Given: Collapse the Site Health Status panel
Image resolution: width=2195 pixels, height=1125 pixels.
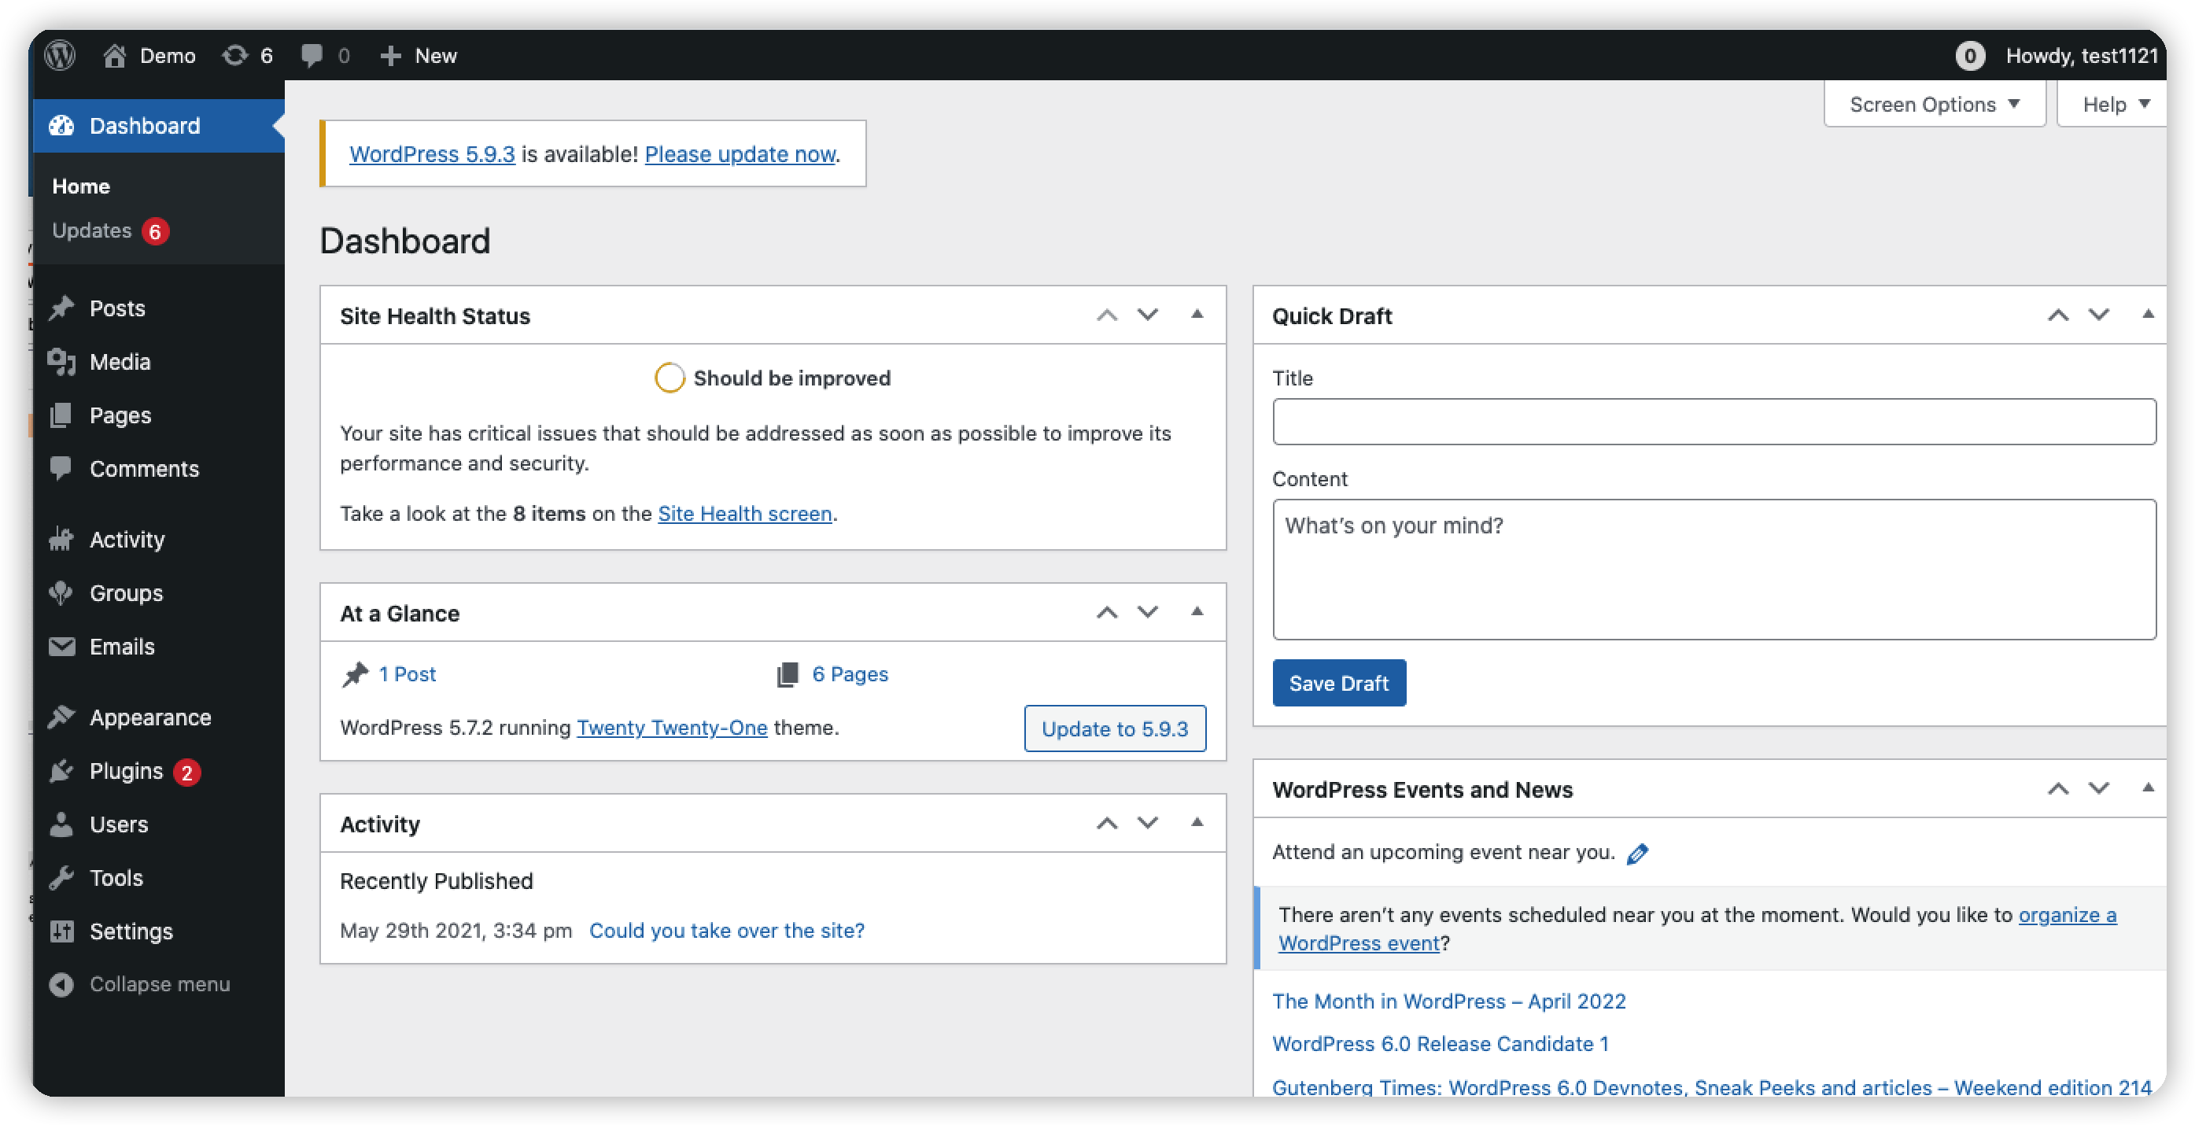Looking at the screenshot, I should 1197,315.
